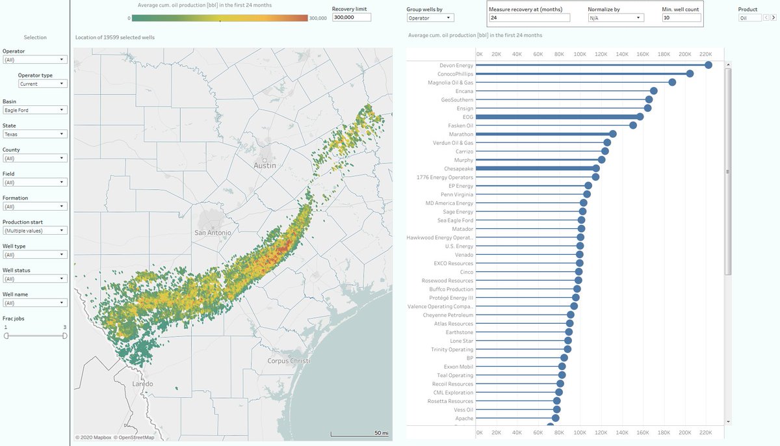Open the Group wells by dropdown
This screenshot has height=446, width=780.
pyautogui.click(x=430, y=18)
